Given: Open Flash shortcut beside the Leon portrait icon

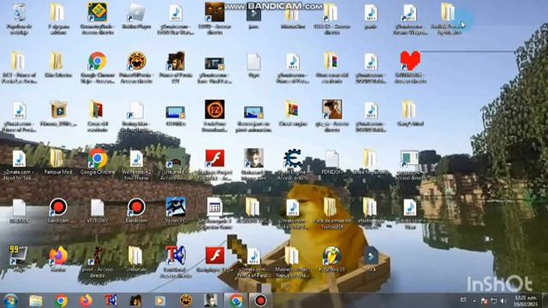Looking at the screenshot, I should point(215,158).
